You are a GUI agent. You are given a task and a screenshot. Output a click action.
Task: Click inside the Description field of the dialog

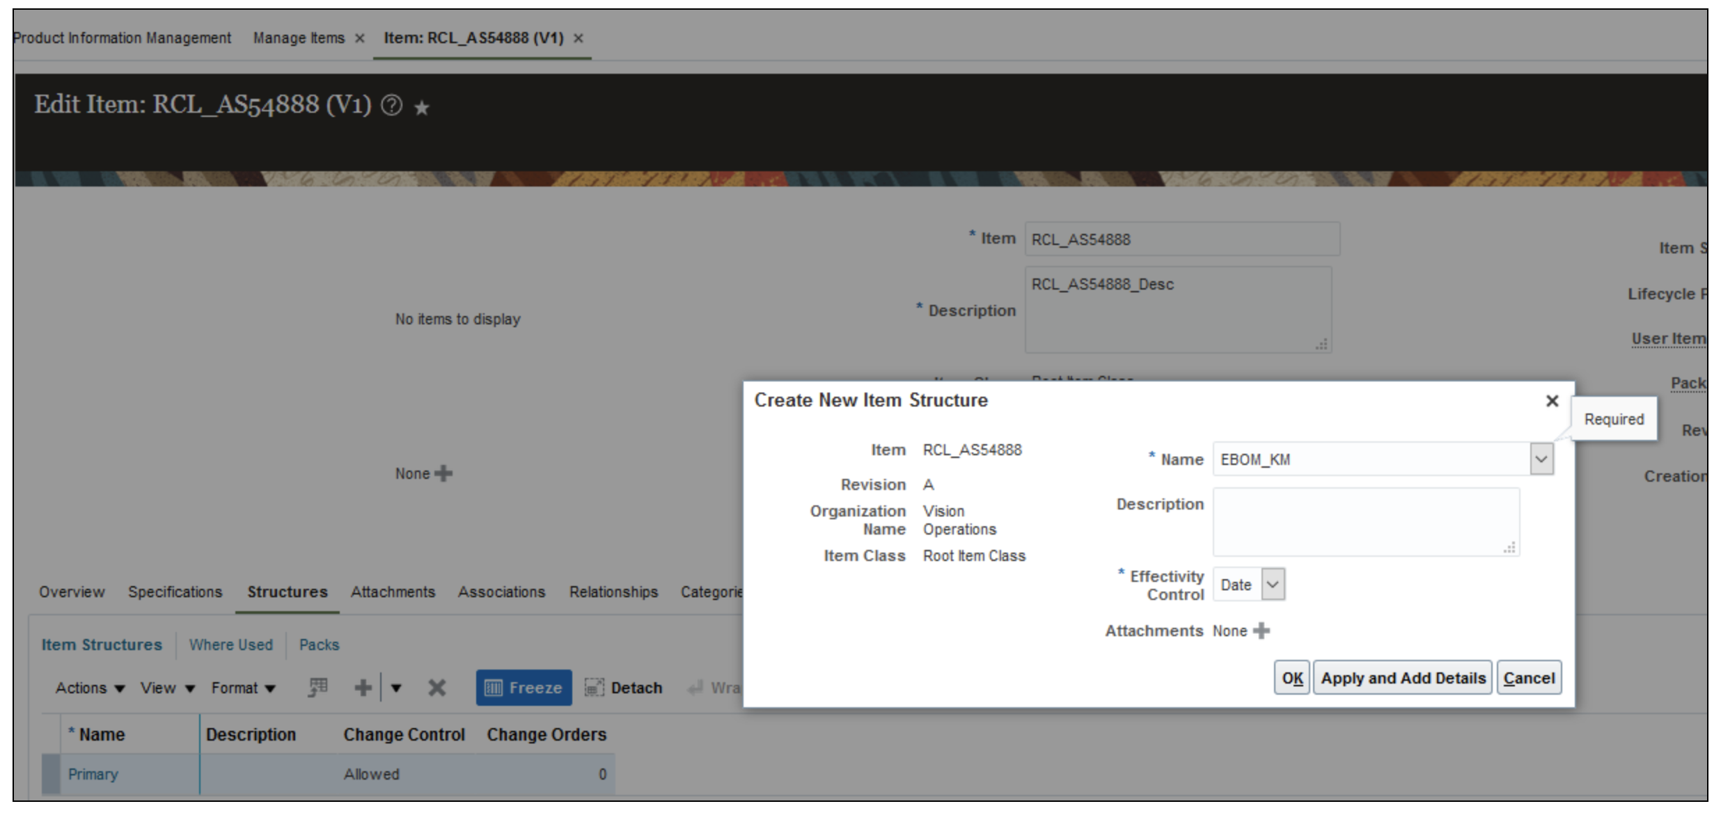pos(1363,521)
